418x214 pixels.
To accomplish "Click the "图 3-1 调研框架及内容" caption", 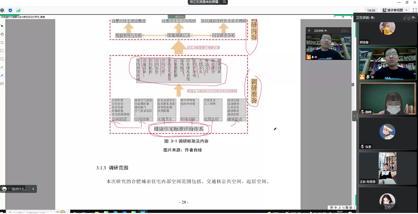I will click(x=186, y=141).
